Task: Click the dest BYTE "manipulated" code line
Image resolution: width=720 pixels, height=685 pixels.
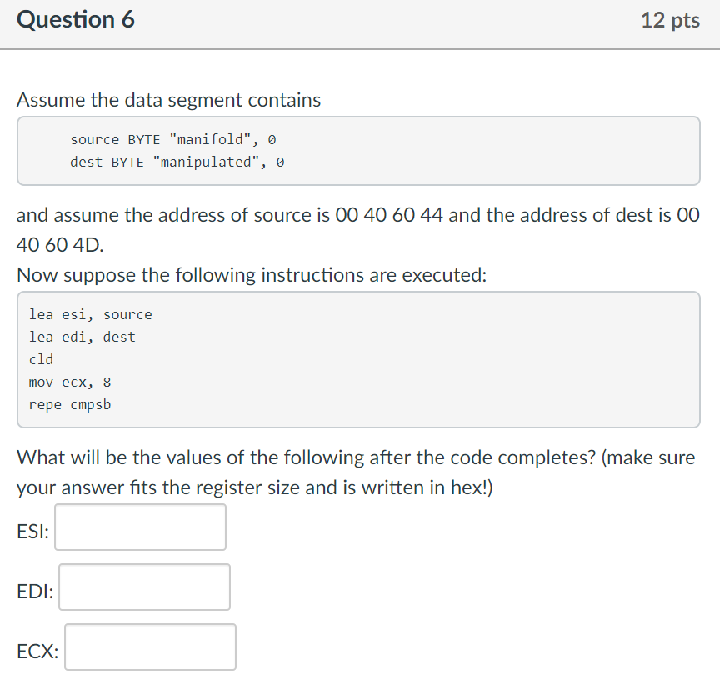Action: tap(177, 162)
